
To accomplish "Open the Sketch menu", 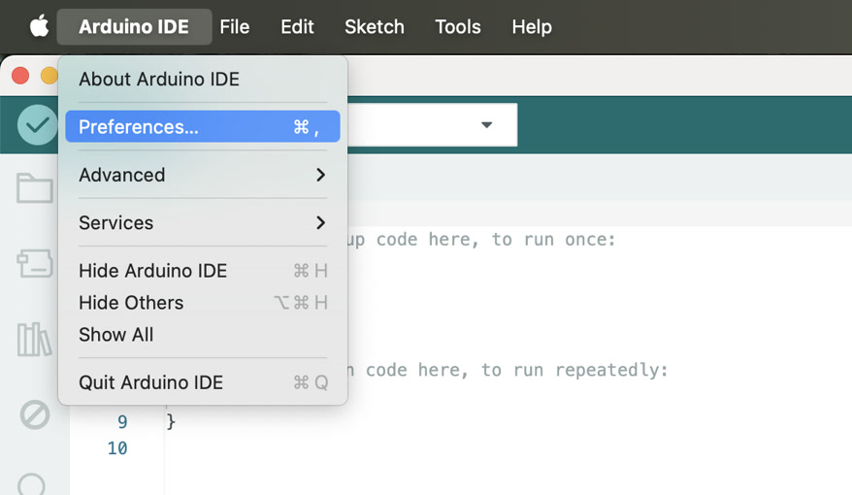I will point(375,26).
